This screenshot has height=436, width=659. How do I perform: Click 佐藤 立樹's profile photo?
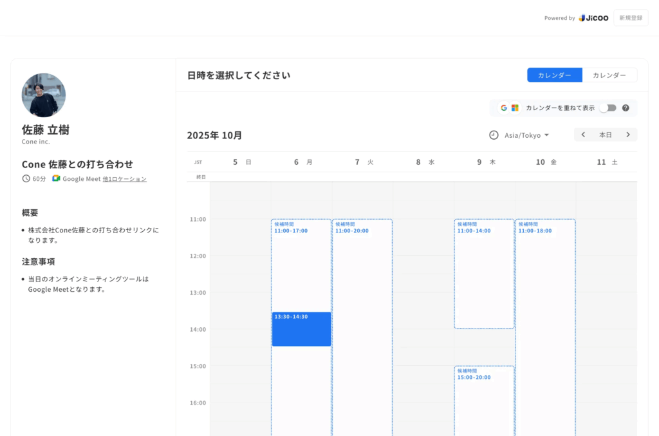coord(44,95)
